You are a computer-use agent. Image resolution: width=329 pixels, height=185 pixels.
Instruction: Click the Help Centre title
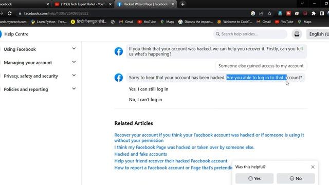(16, 34)
